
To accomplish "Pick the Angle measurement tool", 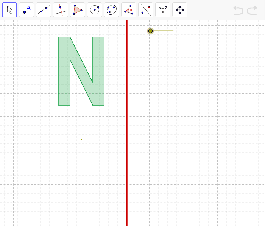I will click(129, 10).
